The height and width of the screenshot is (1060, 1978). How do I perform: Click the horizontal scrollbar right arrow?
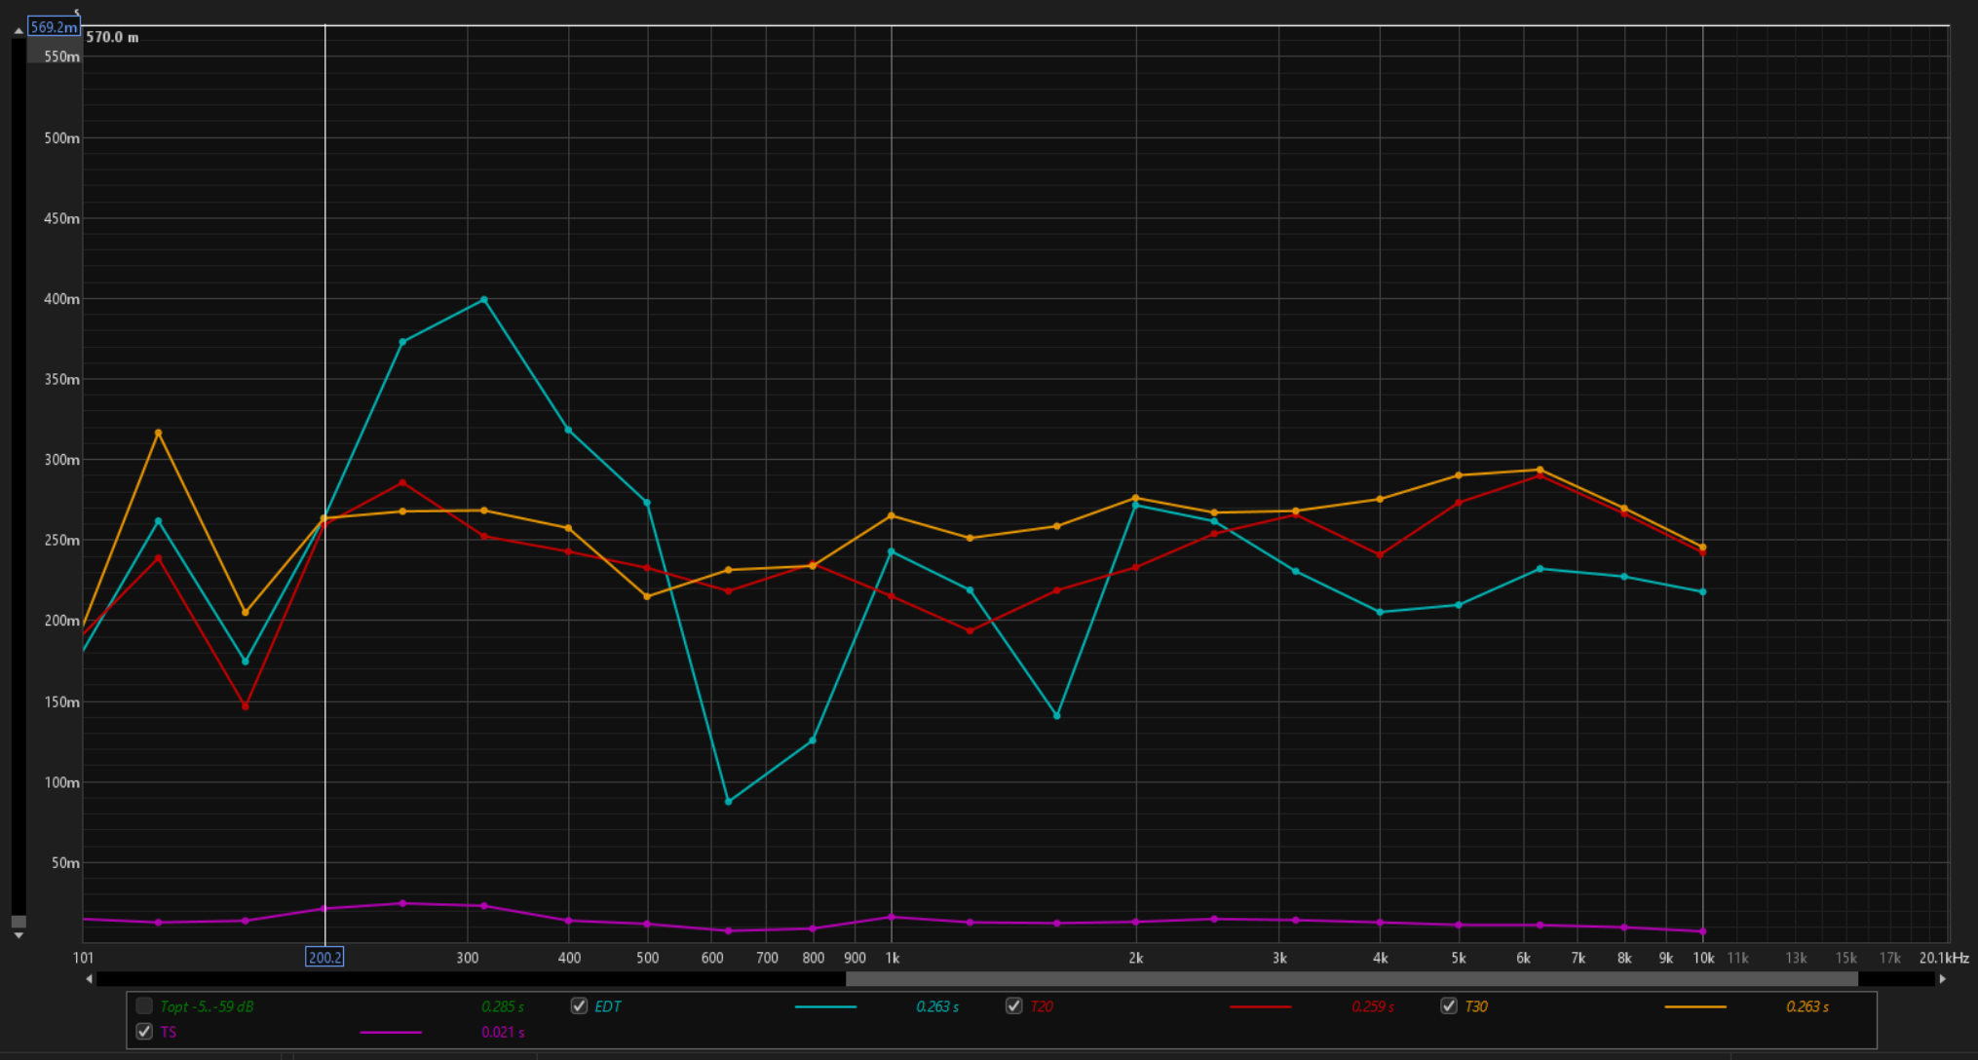pos(1942,979)
